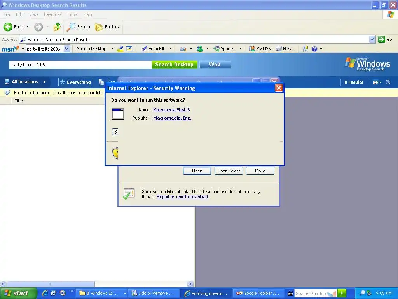Image resolution: width=398 pixels, height=299 pixels.
Task: Open the Edit menu
Action: pyautogui.click(x=19, y=14)
